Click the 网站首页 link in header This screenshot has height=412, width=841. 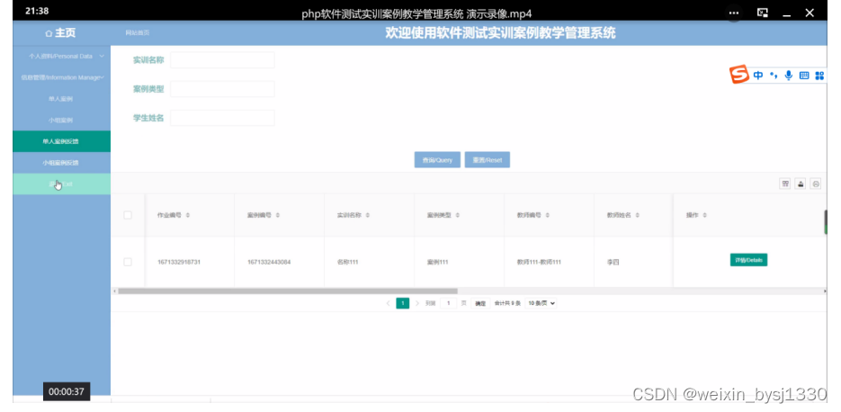138,33
